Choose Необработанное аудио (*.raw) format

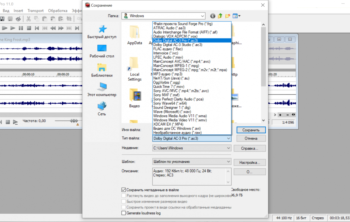click(192, 133)
